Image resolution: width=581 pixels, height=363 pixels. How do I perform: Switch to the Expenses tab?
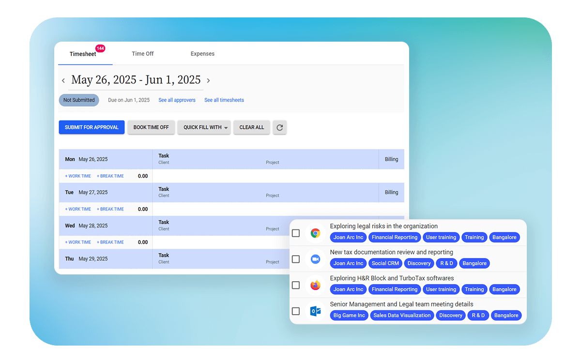[202, 54]
